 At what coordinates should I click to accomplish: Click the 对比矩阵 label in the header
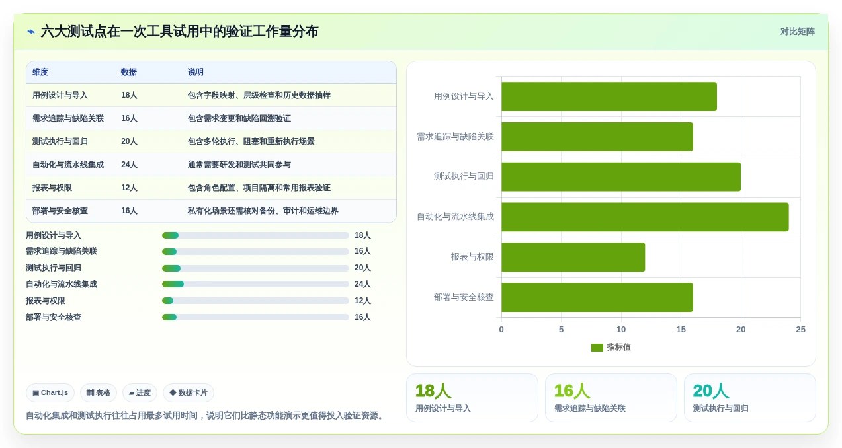tap(797, 32)
